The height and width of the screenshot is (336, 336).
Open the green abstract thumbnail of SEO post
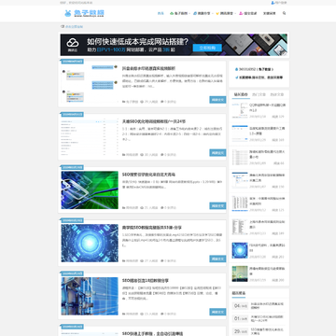90,190
